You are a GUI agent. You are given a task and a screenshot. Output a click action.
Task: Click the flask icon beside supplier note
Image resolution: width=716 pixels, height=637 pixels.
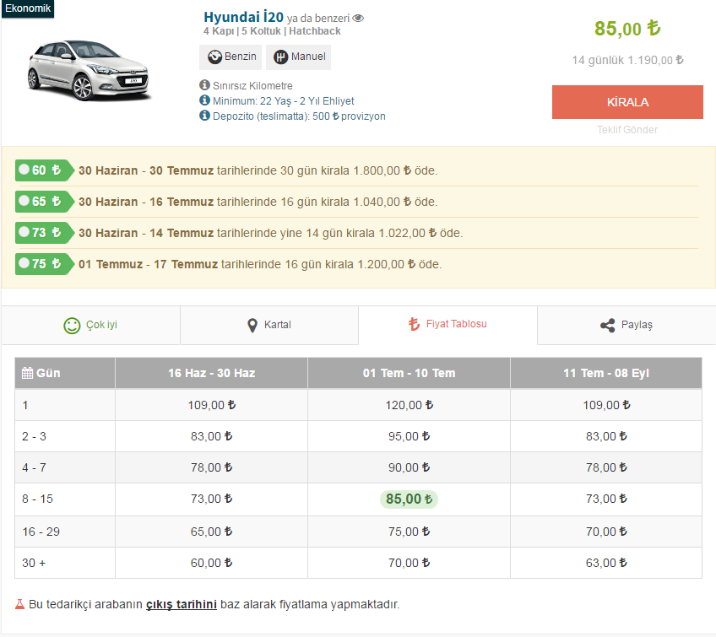[x=20, y=604]
